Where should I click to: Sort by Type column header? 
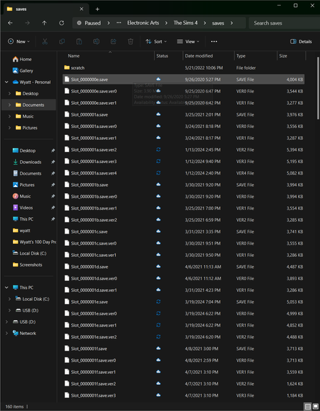(x=256, y=56)
